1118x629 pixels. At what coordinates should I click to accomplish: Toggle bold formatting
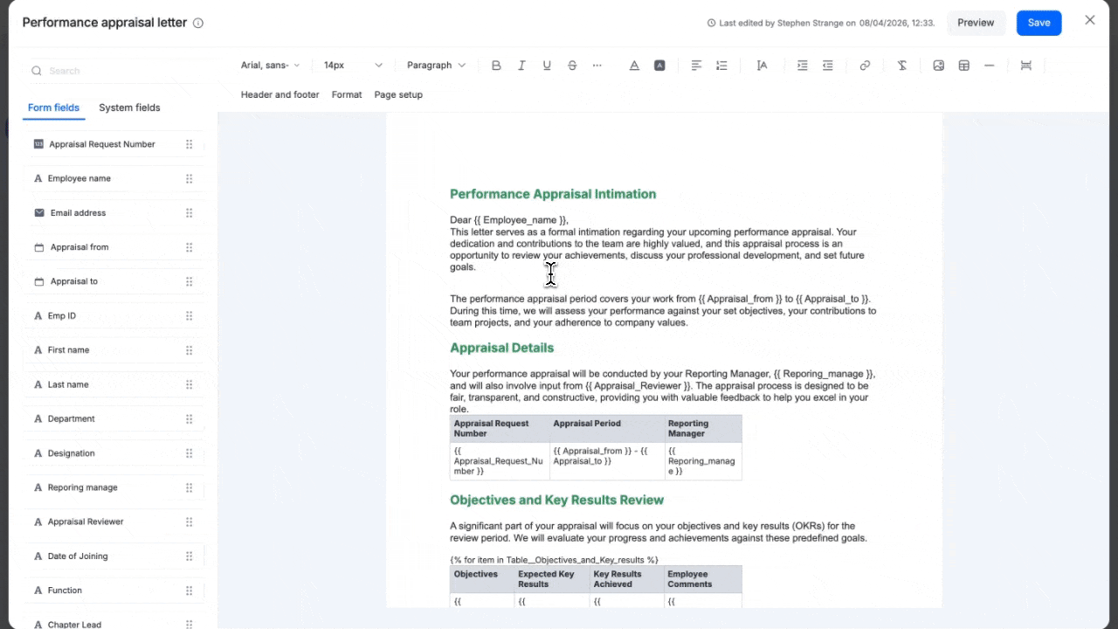(x=496, y=66)
